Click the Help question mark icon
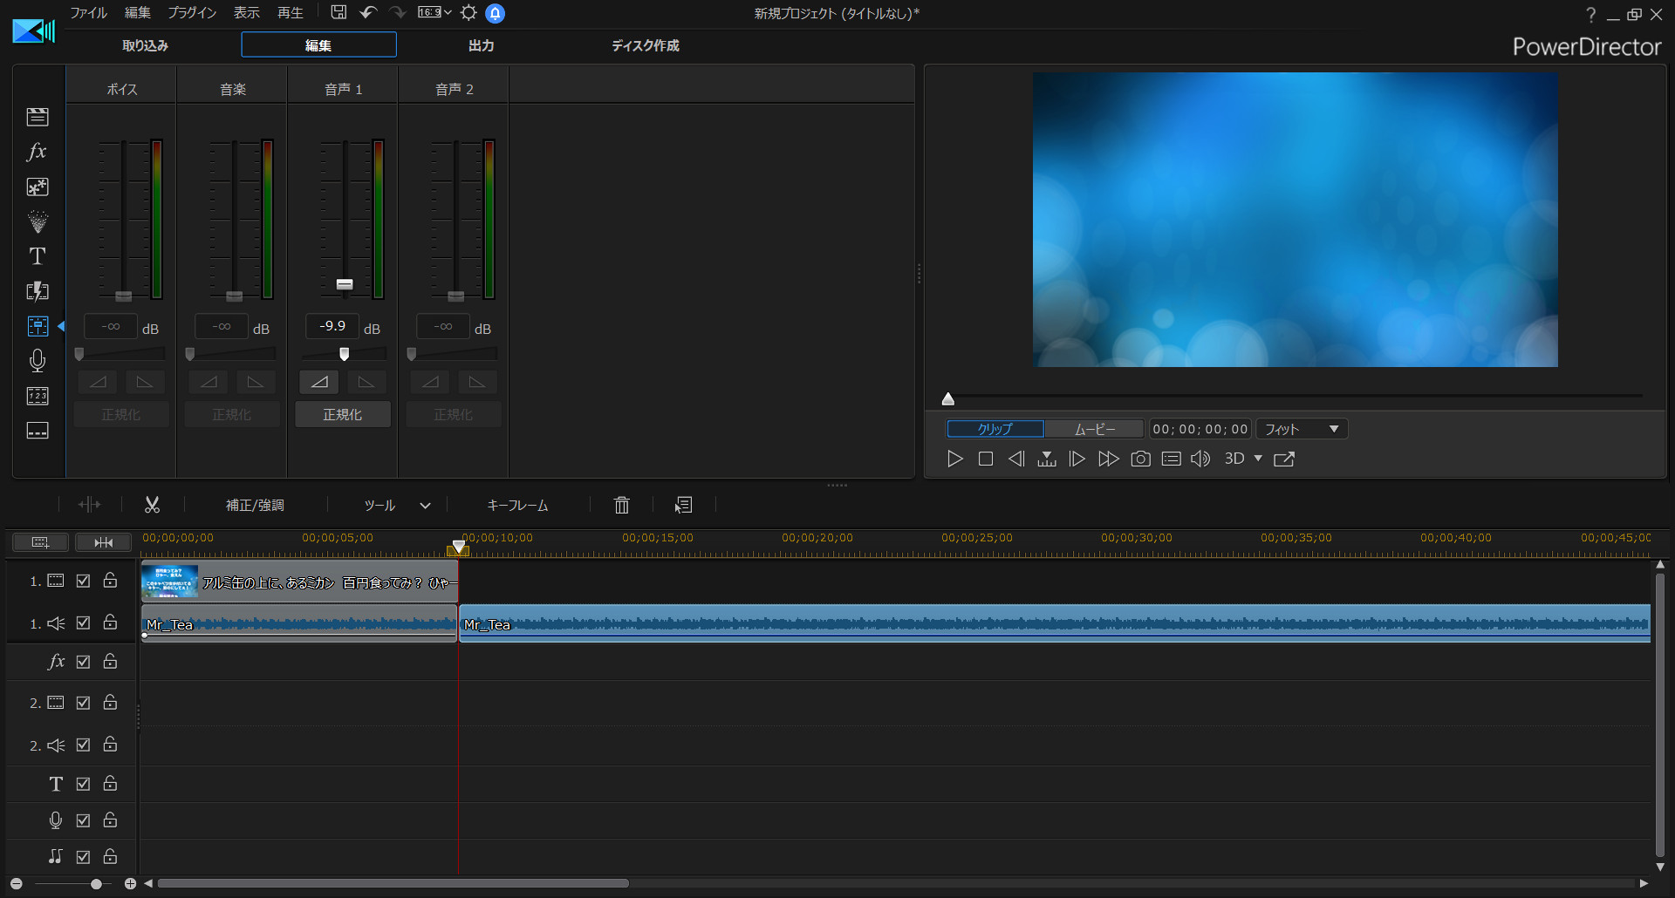The image size is (1675, 898). [x=1590, y=15]
